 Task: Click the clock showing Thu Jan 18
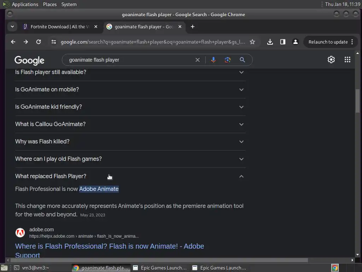click(x=343, y=4)
